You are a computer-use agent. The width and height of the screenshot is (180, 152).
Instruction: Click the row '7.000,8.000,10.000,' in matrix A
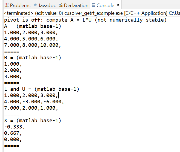pos(32,45)
